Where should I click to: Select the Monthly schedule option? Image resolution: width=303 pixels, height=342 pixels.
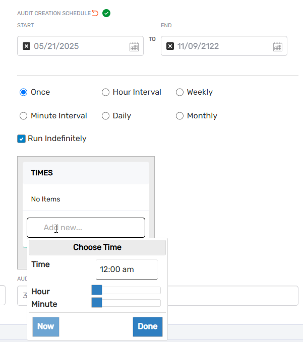[x=179, y=116]
